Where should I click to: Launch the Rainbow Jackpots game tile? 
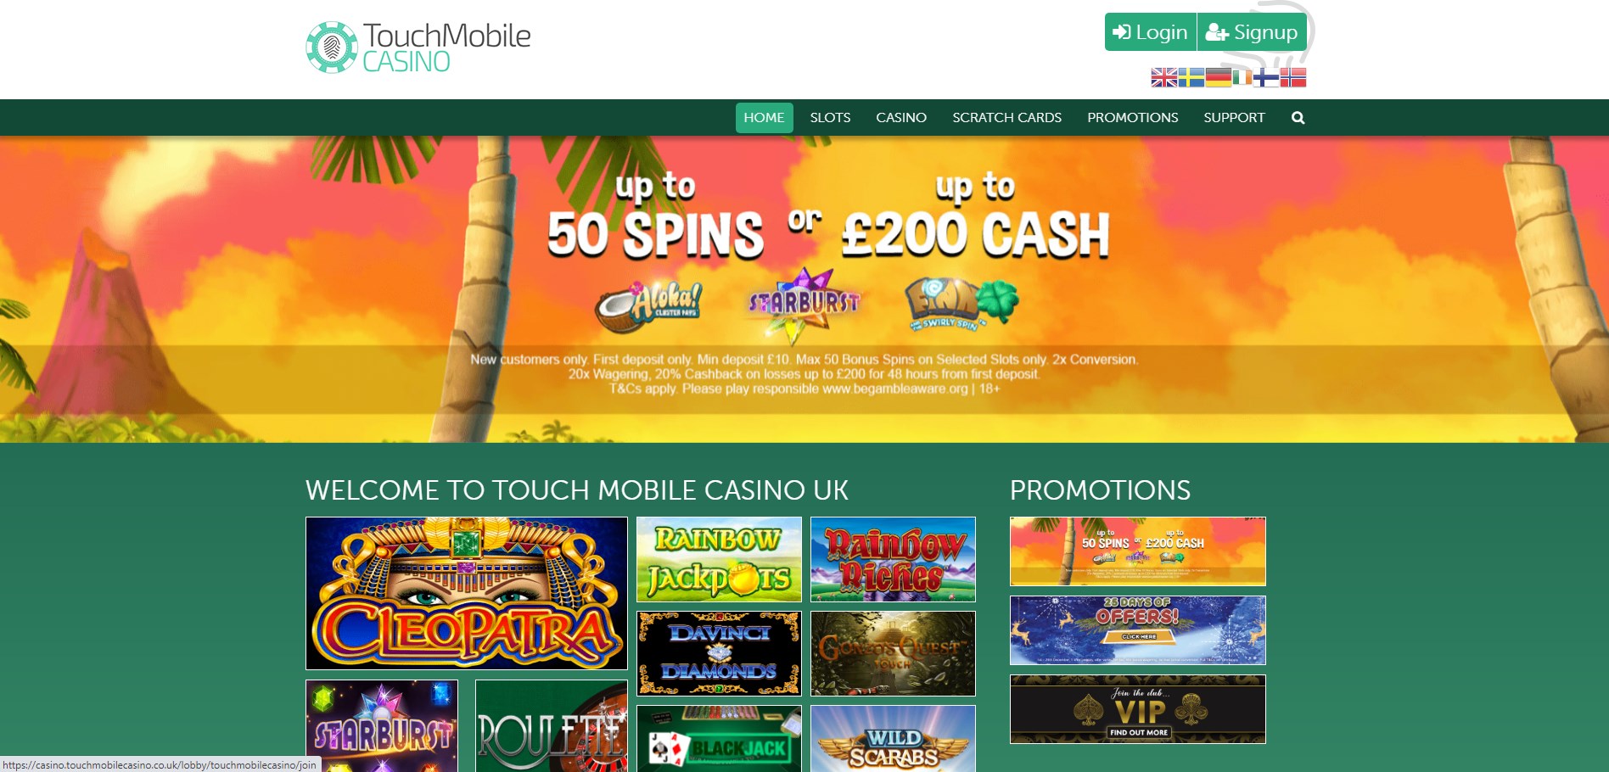pos(719,559)
